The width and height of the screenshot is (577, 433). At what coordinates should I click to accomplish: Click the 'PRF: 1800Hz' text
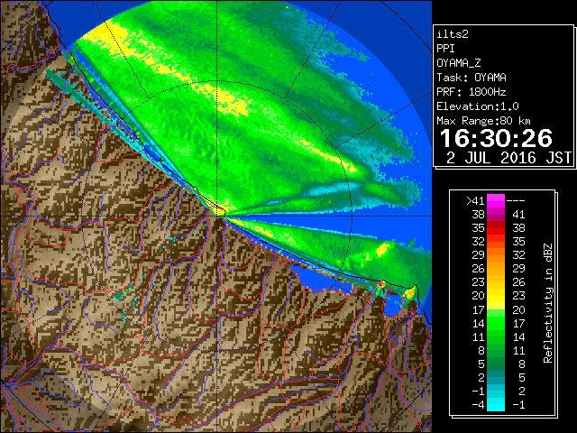click(x=472, y=92)
